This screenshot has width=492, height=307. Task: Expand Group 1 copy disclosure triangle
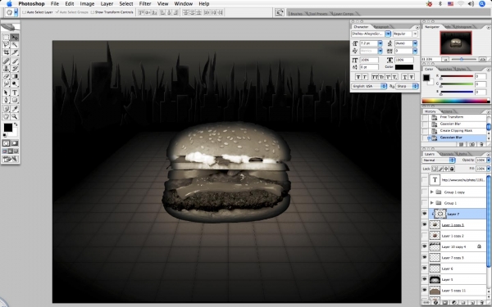[432, 192]
